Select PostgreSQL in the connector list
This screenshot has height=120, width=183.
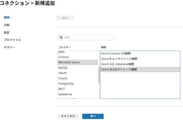pos(78,84)
